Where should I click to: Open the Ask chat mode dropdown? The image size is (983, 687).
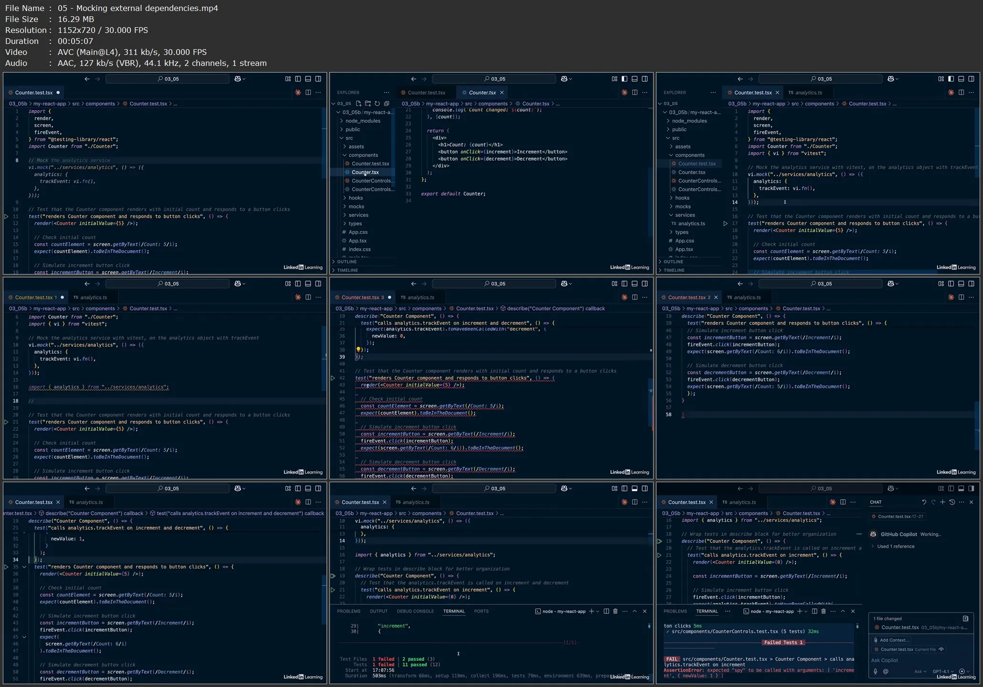(x=920, y=671)
